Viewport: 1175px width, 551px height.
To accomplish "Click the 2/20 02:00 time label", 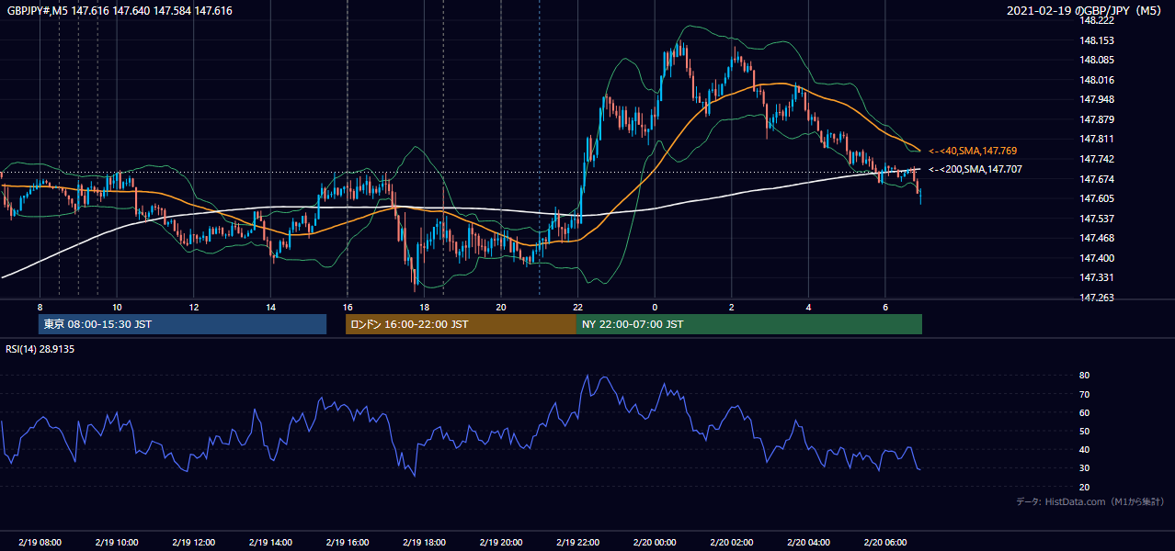I will coord(731,543).
